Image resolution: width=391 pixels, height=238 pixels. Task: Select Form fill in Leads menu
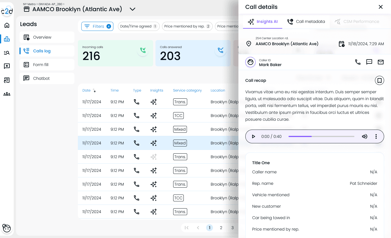pyautogui.click(x=47, y=65)
